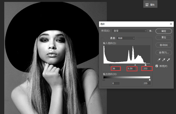Close the 色阶 levels dialog
Image resolution: width=176 pixels, height=114 pixels.
coord(171,24)
